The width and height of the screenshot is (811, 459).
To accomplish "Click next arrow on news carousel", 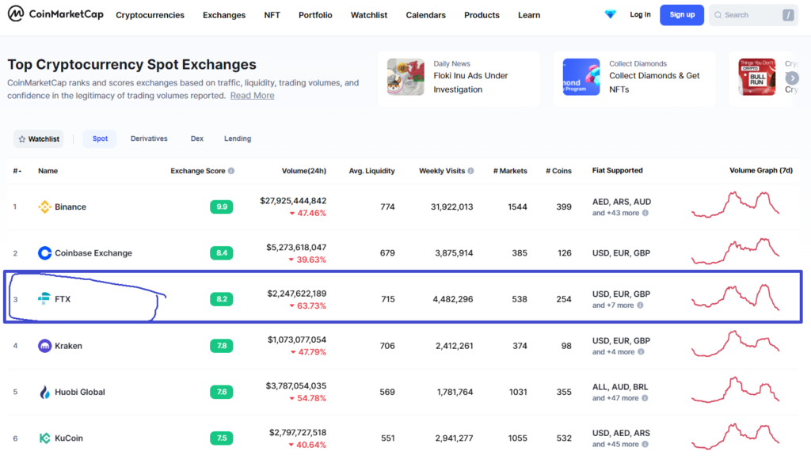I will tap(792, 78).
